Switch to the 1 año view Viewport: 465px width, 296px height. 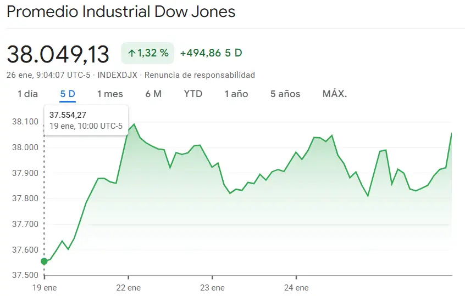(236, 94)
